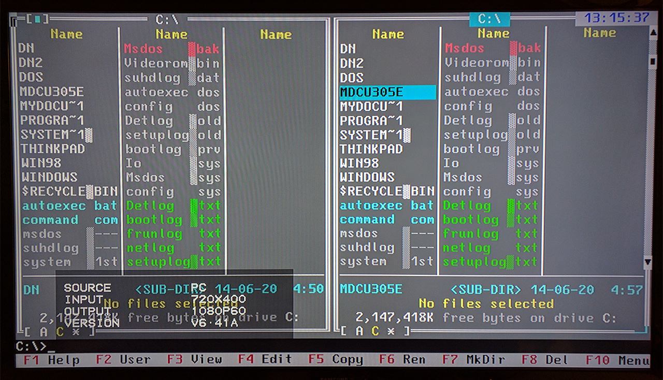663x380 pixels.
Task: Click 'No files selected' in right panel
Action: tap(486, 304)
